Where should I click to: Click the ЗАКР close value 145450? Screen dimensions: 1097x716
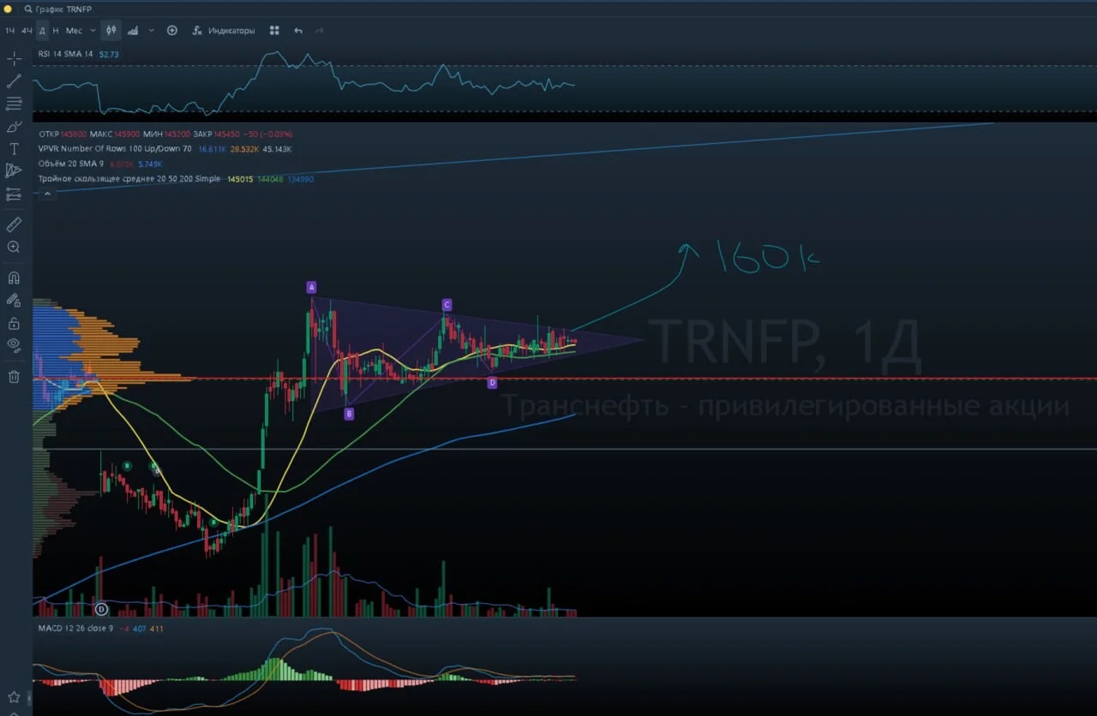point(226,134)
